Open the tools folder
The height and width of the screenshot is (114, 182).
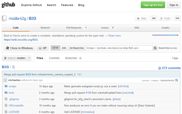[x=11, y=93]
